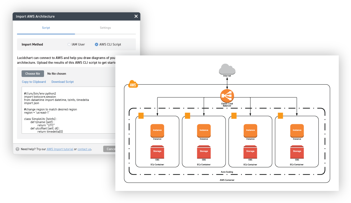351x203 pixels.
Task: Click the orange AWS cloud badge
Action: [133, 85]
